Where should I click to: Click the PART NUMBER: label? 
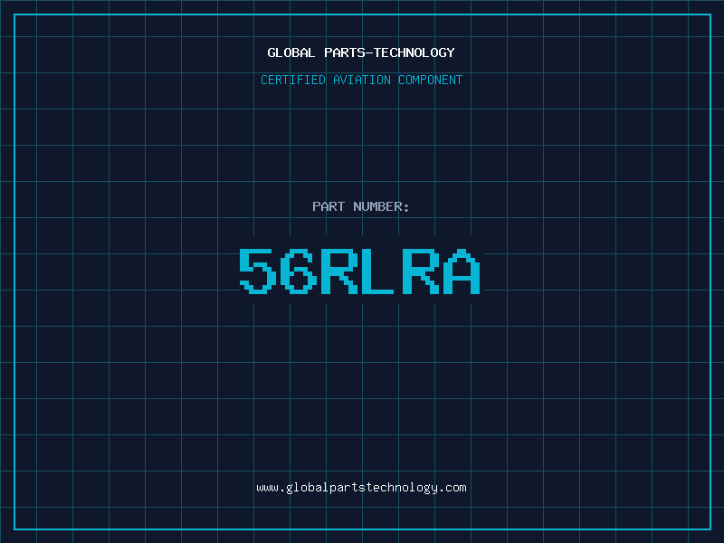361,206
